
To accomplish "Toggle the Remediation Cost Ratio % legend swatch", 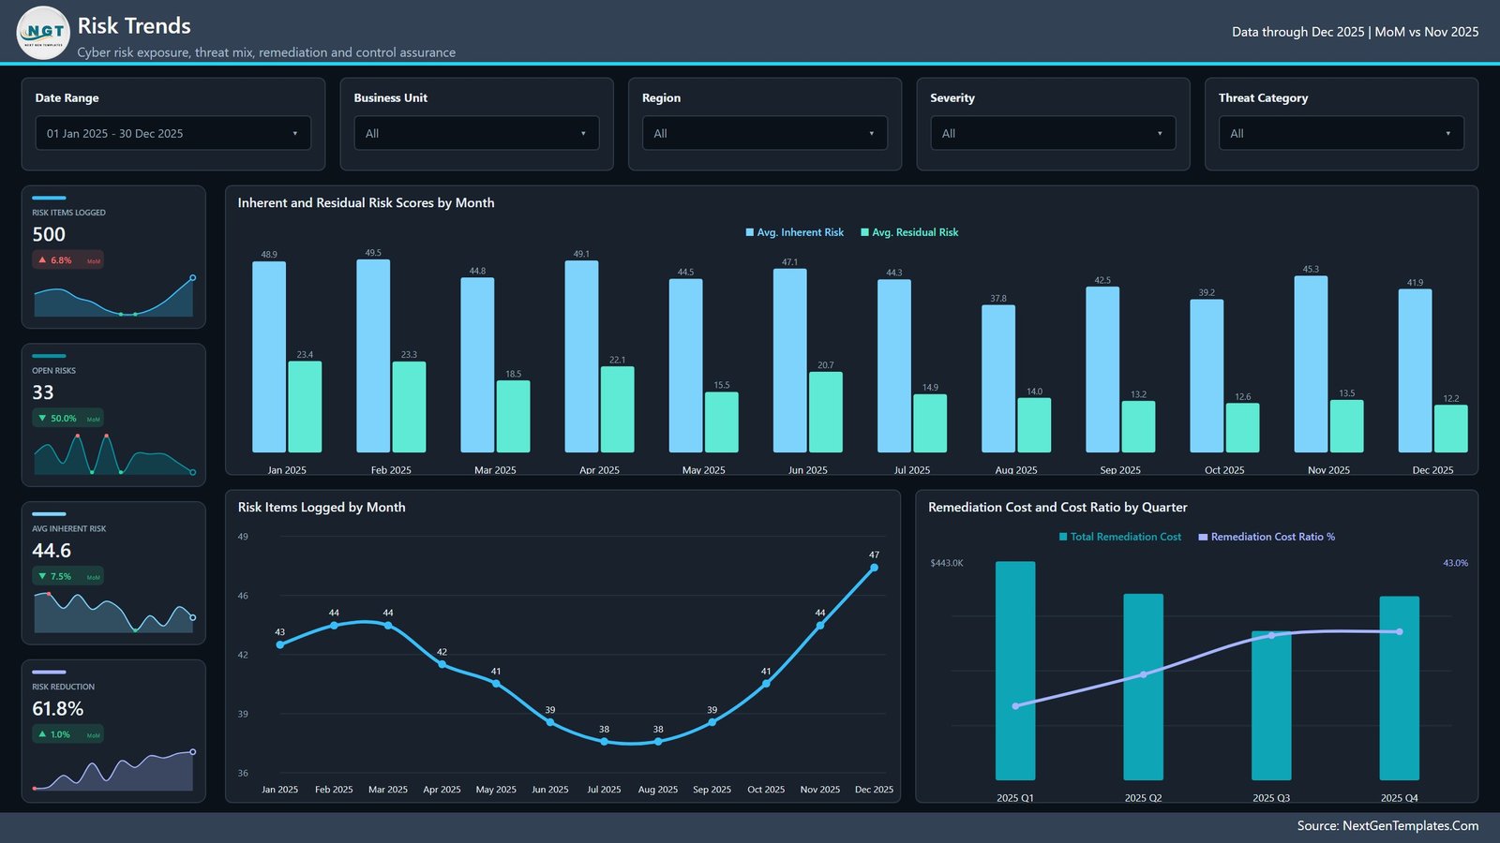I will click(x=1203, y=537).
